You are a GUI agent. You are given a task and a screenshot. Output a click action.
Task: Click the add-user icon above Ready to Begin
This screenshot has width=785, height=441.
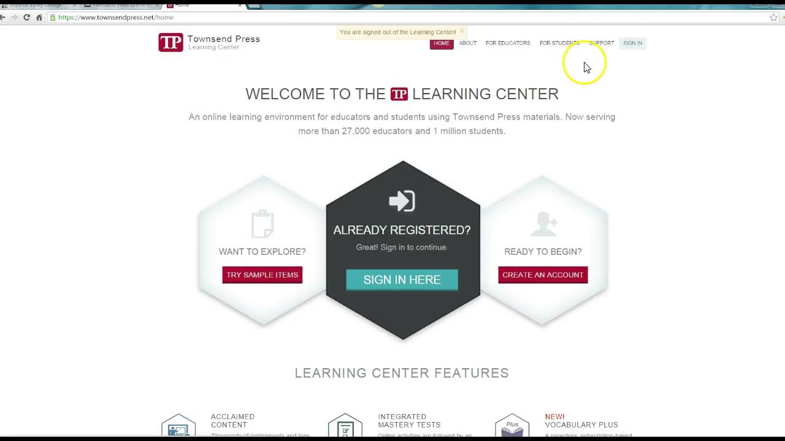[x=543, y=224]
